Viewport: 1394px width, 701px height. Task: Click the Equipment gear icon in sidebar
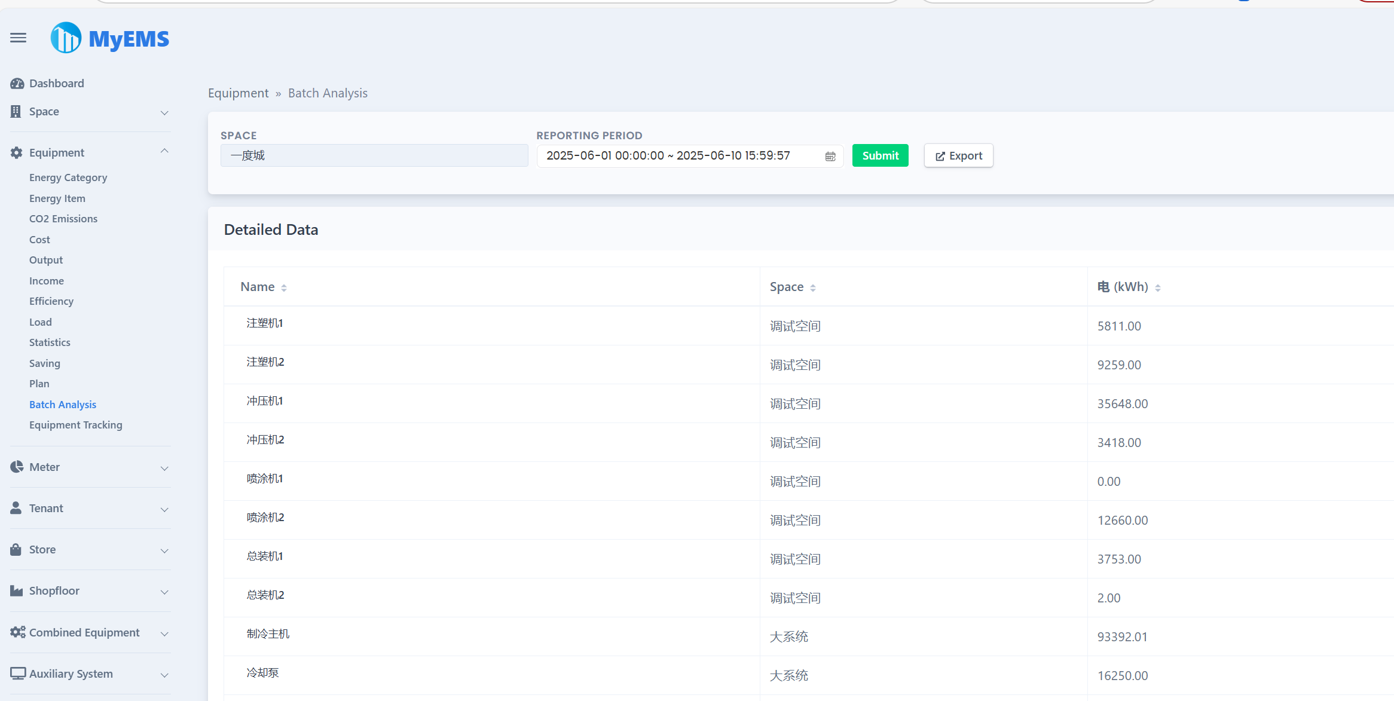[x=16, y=152]
